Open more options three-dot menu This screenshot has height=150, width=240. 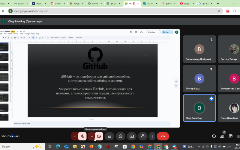tap(152, 136)
